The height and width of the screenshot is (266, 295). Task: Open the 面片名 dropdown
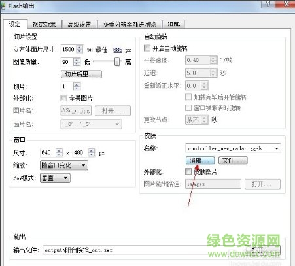click(x=91, y=124)
